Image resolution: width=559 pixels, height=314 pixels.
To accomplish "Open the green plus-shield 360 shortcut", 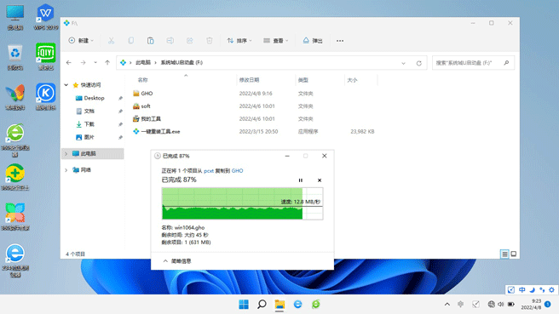I will click(x=15, y=177).
